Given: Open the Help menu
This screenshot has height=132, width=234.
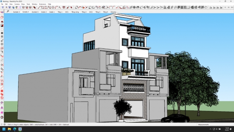Looking at the screenshot, I should point(49,4).
